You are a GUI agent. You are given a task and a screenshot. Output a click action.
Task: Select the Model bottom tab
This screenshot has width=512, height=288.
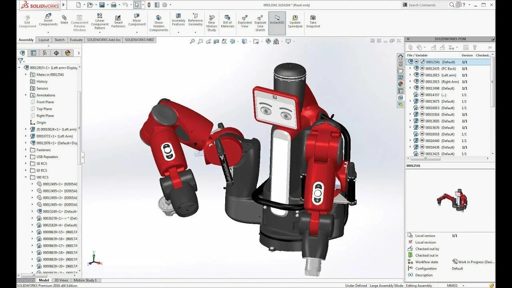click(x=44, y=280)
